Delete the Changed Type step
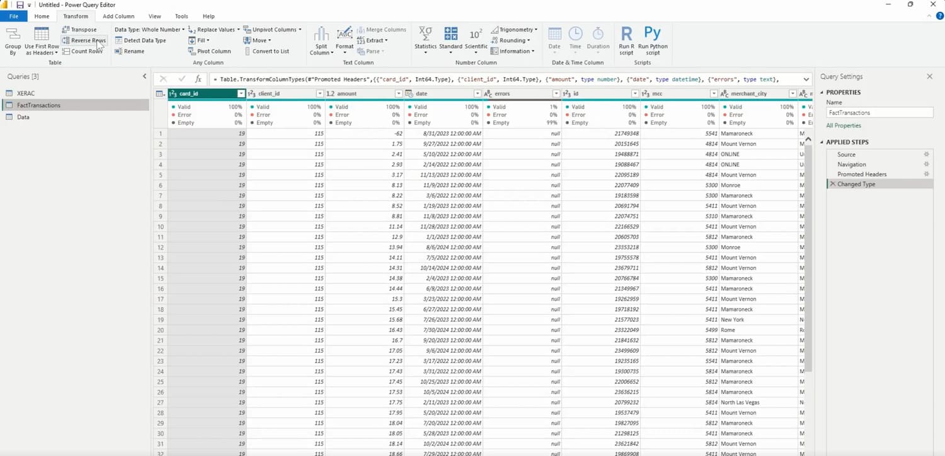Viewport: 945px width, 456px height. [832, 184]
